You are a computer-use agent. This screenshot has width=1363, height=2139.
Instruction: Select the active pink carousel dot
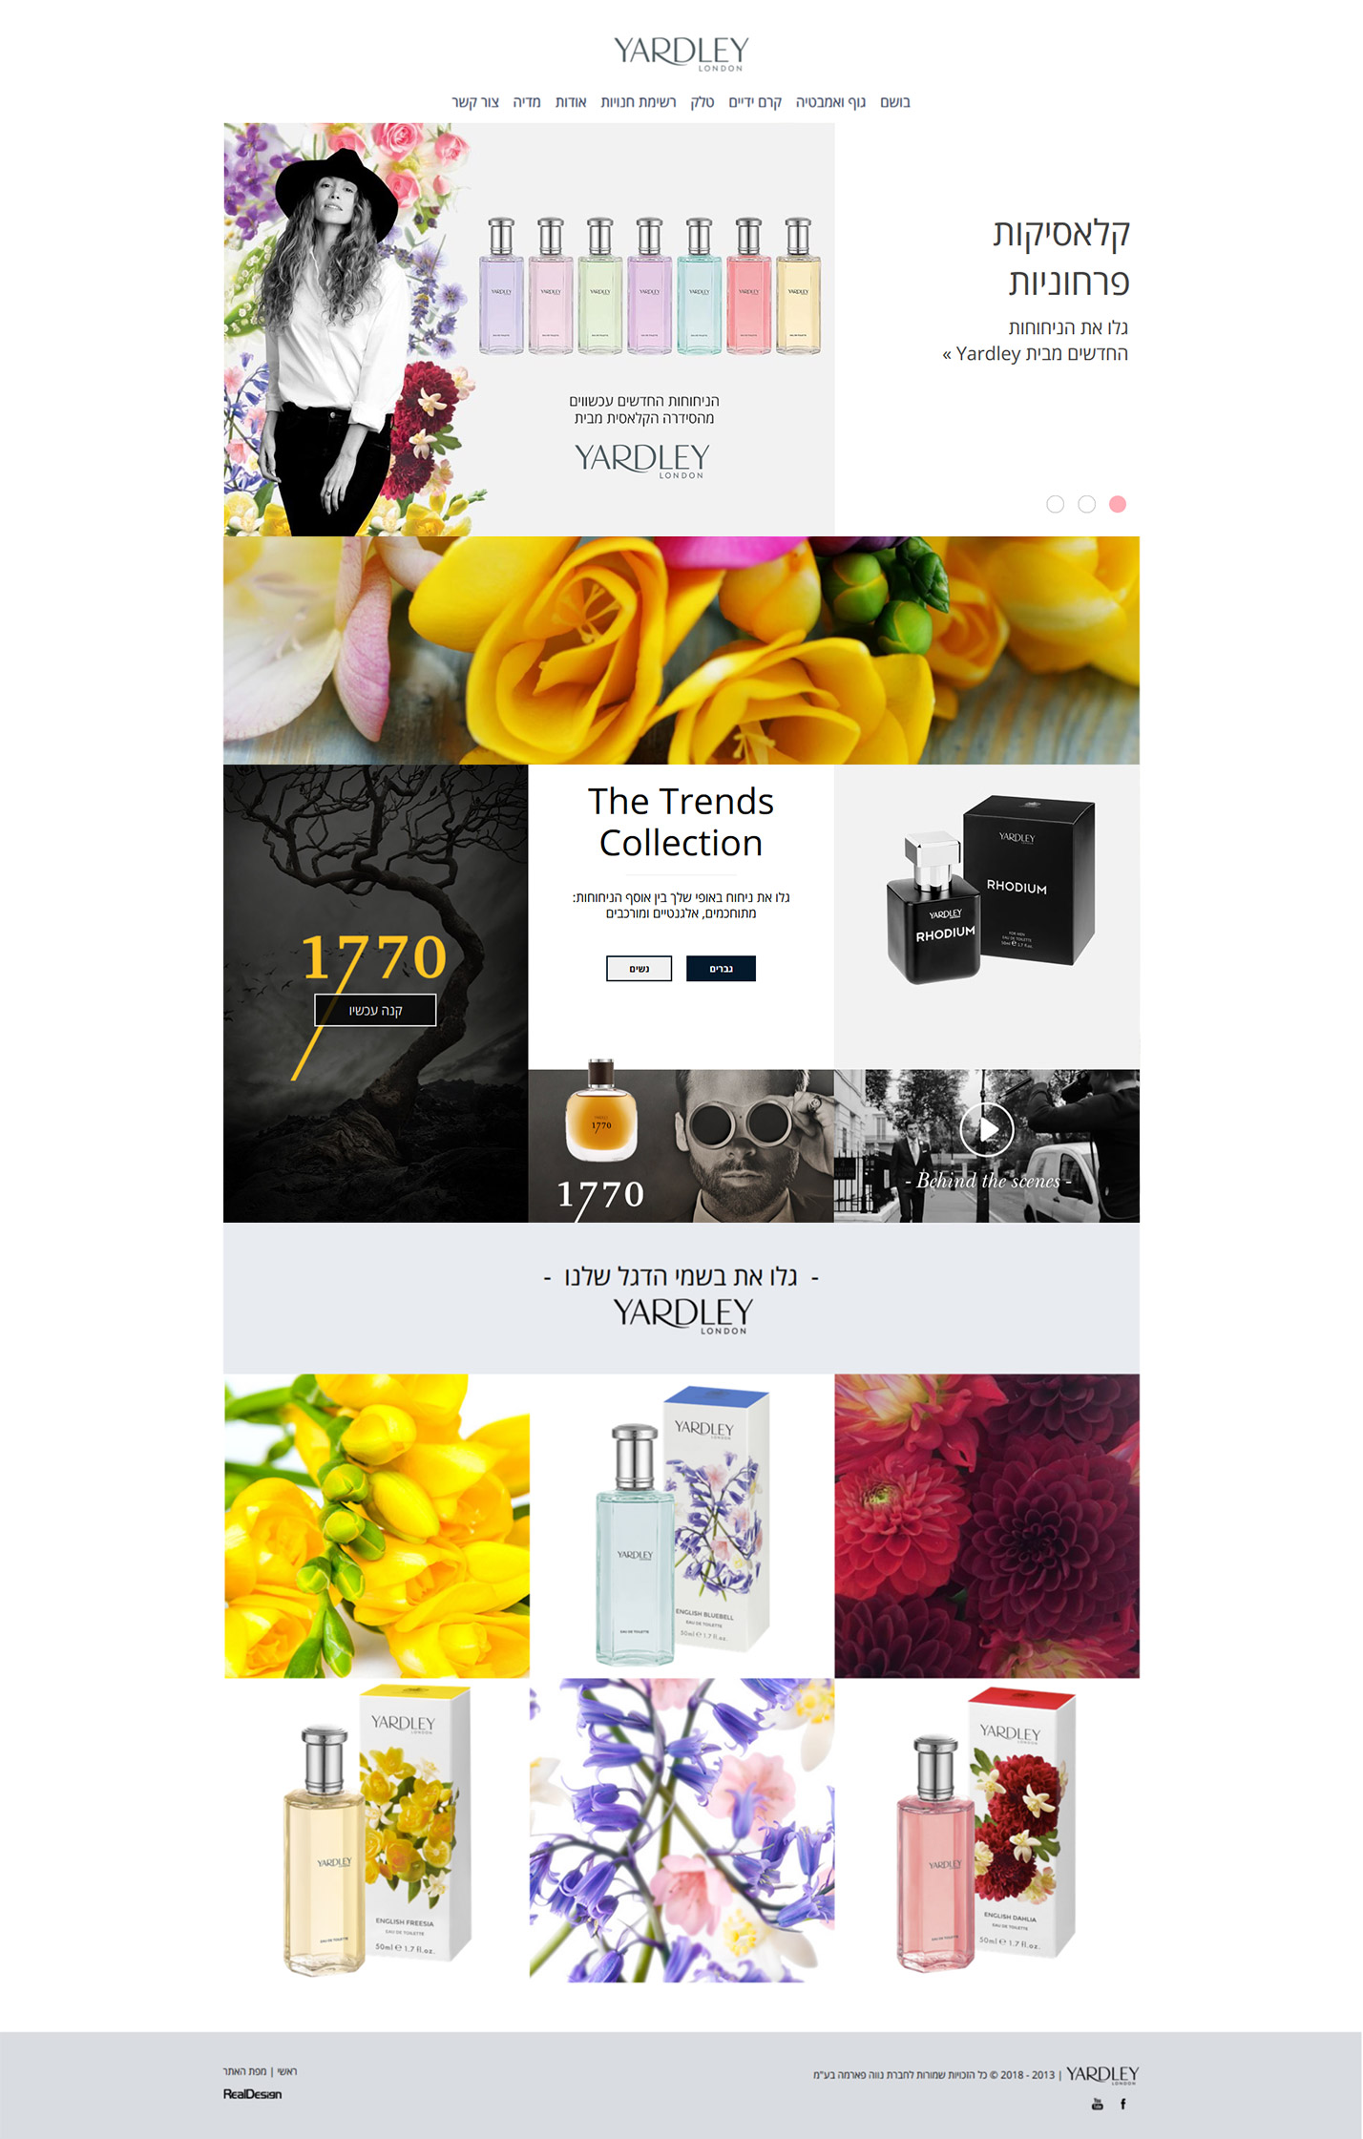click(1118, 504)
